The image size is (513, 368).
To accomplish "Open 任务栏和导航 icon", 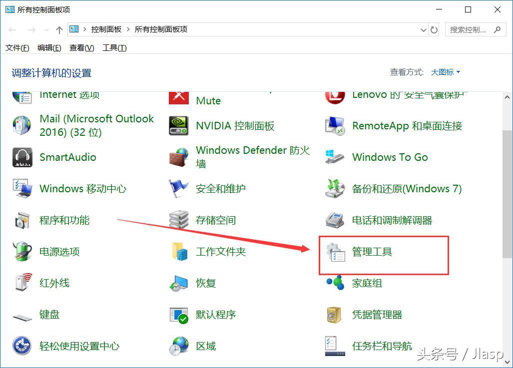I will (335, 346).
